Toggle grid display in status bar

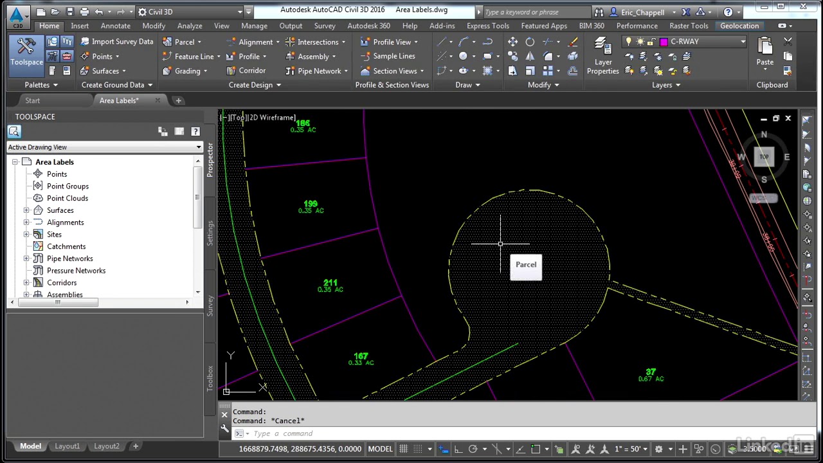[x=404, y=449]
